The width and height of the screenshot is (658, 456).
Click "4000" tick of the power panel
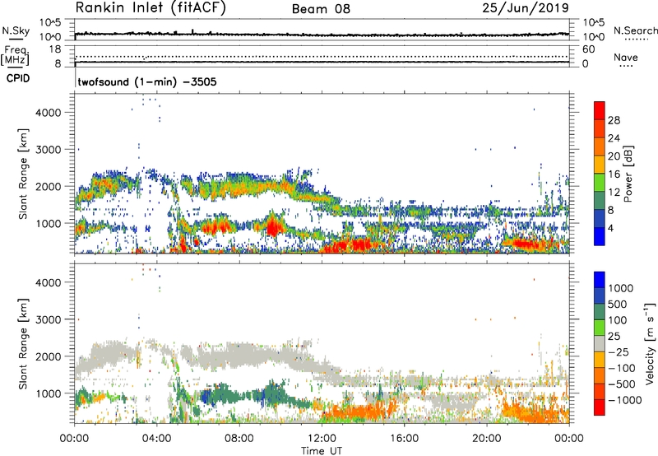pyautogui.click(x=49, y=113)
